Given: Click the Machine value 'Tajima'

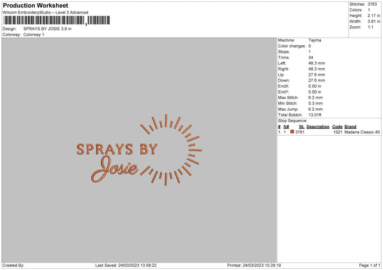Looking at the screenshot, I should pyautogui.click(x=315, y=40).
